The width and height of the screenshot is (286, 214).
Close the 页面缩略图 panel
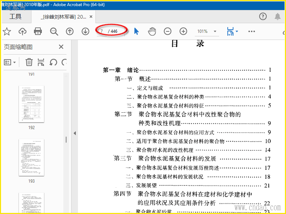tap(61, 47)
